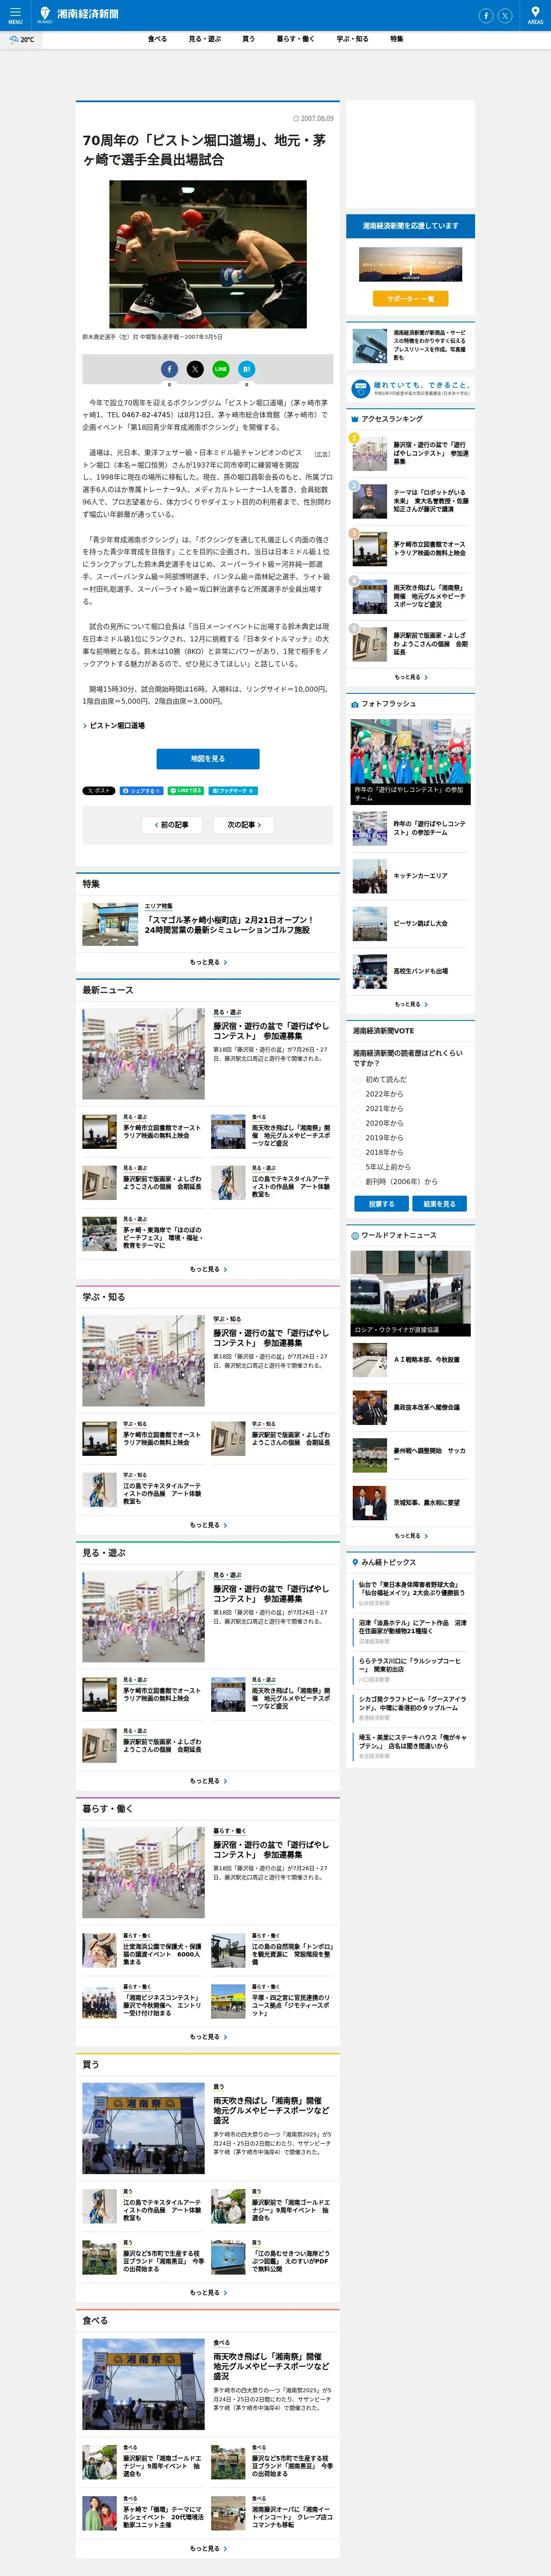Screen dimensions: 551x2576
Task: Select the 2020年から radio option
Action: pyautogui.click(x=358, y=1123)
